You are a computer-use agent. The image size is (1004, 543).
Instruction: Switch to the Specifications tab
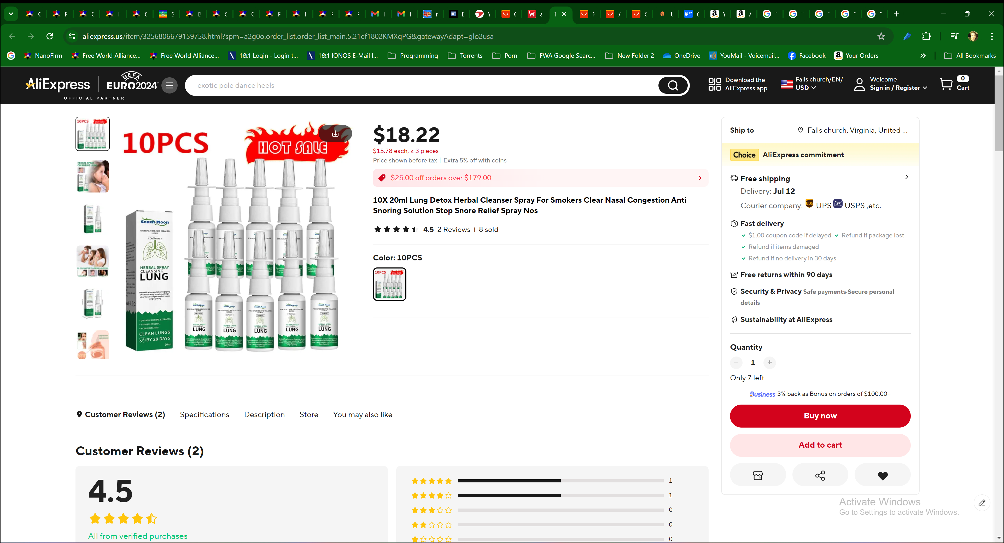[204, 414]
